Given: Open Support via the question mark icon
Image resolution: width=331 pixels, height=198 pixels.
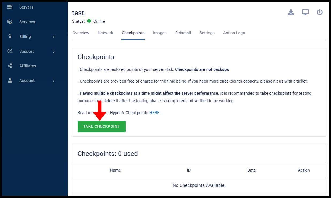Looking at the screenshot, I should tap(10, 51).
